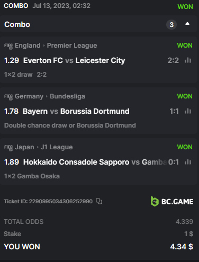
Task: Open Hokkaido Consadole Sapporo match
Action: point(76,162)
